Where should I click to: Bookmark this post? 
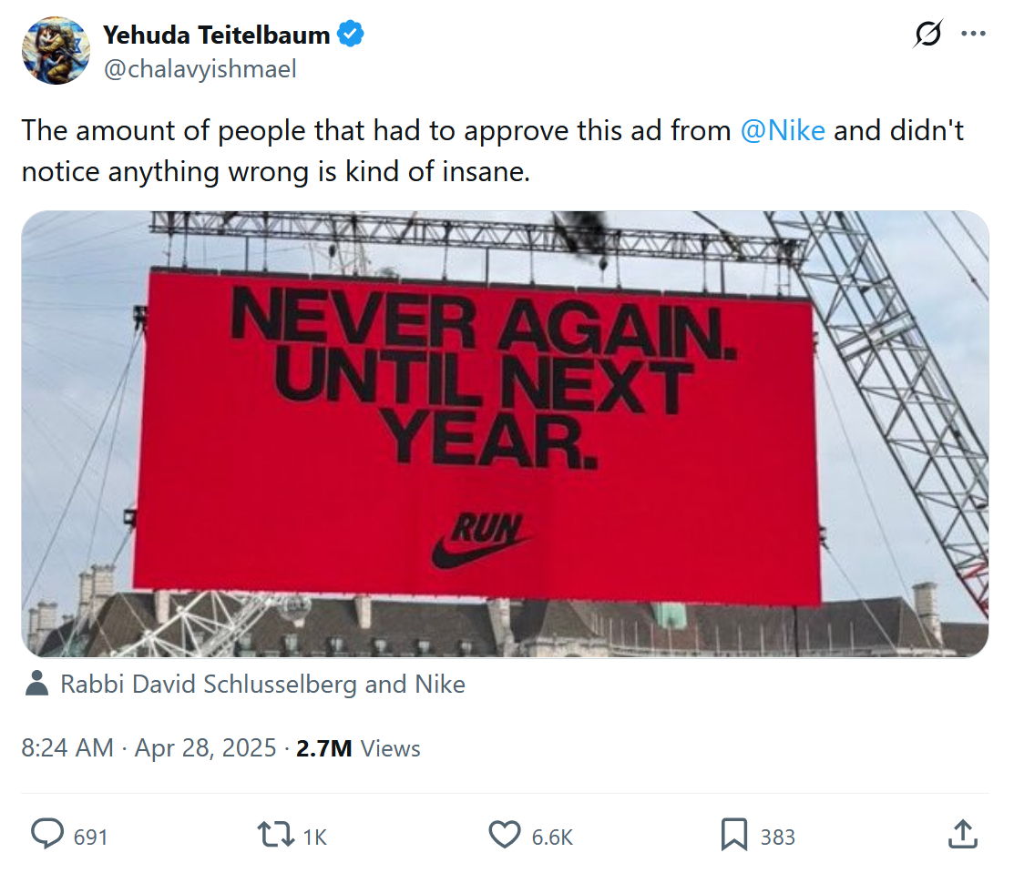click(x=734, y=835)
